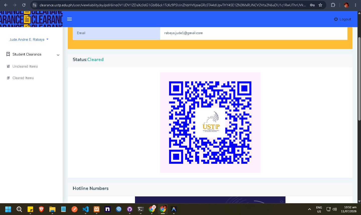361x215 pixels.
Task: Switch to the active Chrome window icon
Action: pyautogui.click(x=163, y=209)
